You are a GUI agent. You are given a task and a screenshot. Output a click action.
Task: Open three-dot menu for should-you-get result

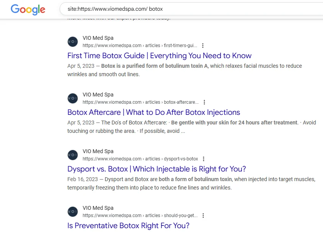[203, 216]
